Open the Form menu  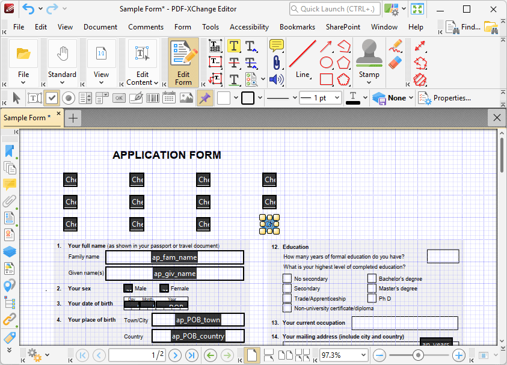coord(183,27)
